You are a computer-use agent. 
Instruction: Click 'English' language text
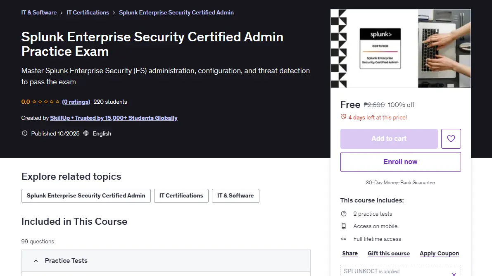(102, 133)
